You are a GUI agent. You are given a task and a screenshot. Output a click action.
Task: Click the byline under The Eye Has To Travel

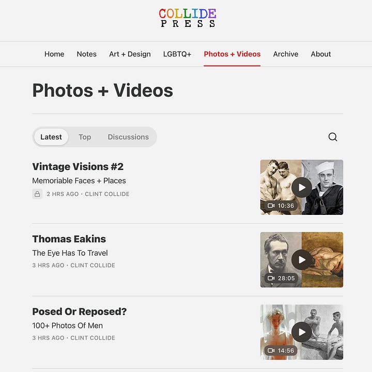73,265
